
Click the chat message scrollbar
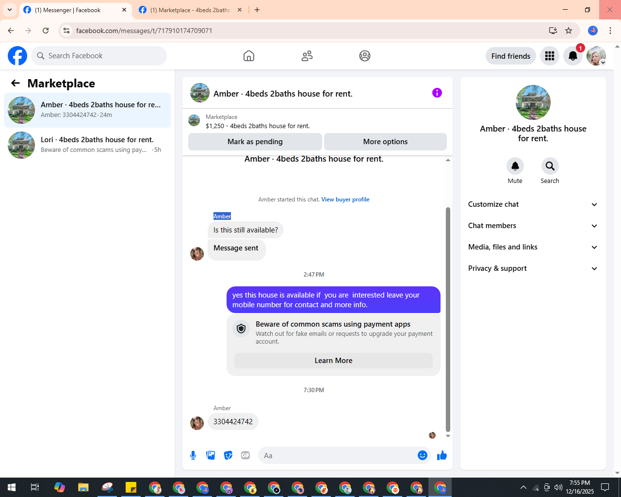(448, 319)
